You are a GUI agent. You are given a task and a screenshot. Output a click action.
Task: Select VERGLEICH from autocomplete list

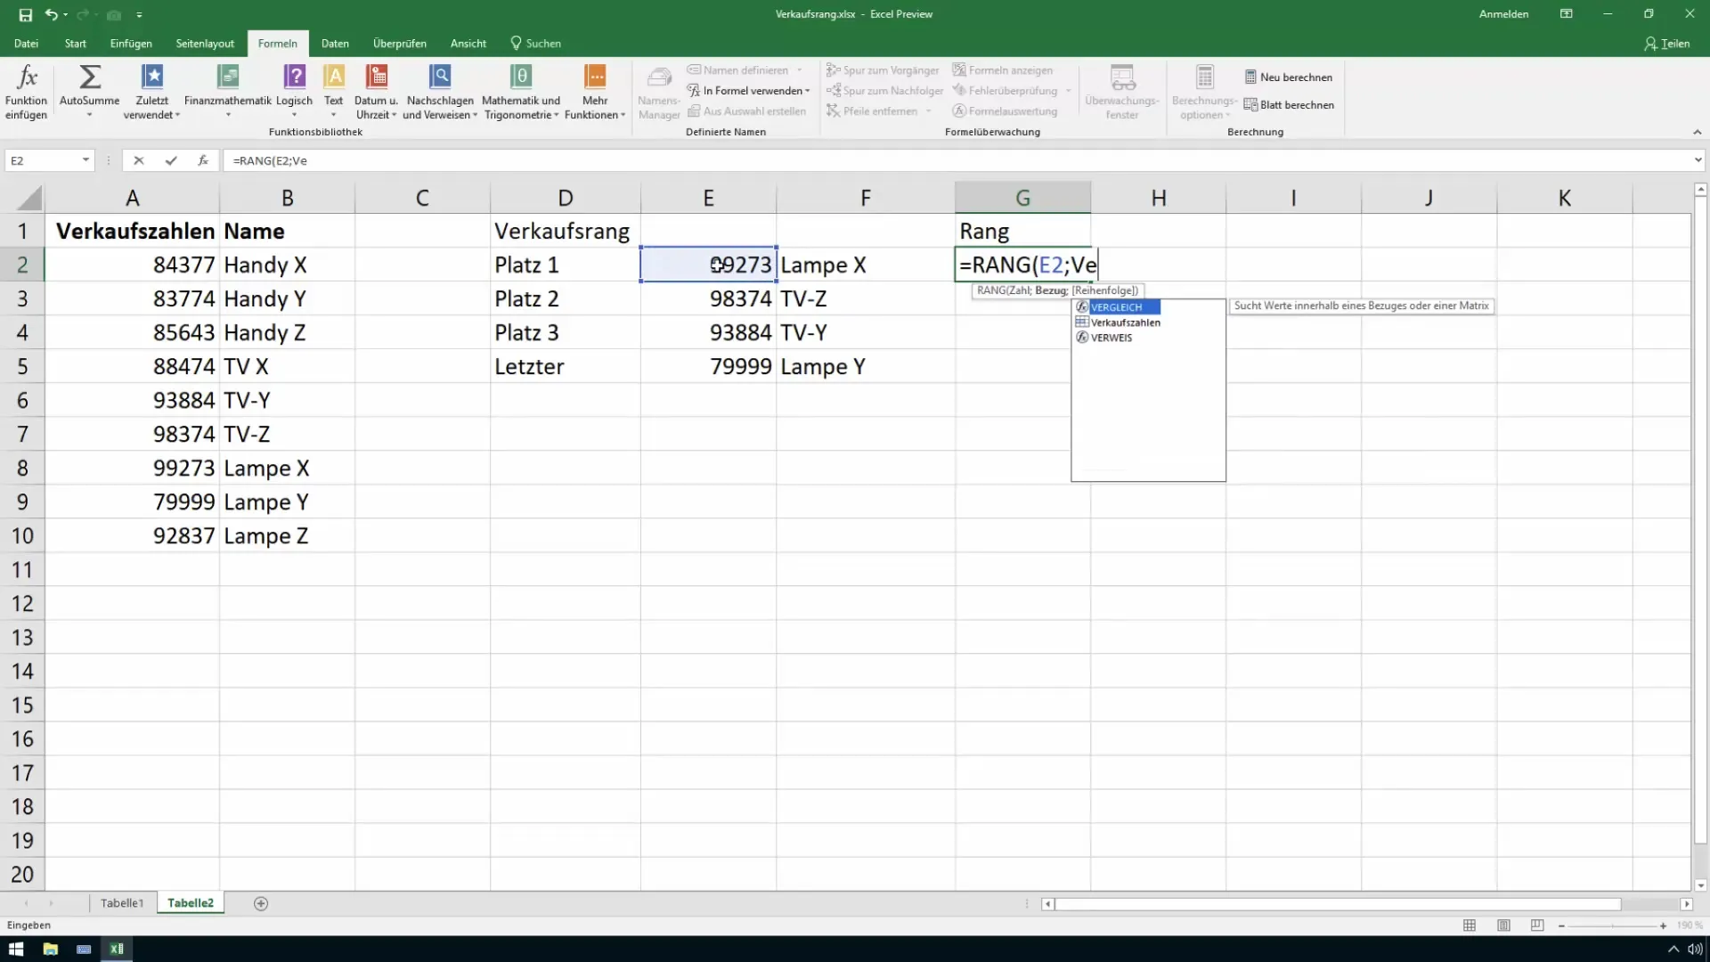click(x=1117, y=307)
